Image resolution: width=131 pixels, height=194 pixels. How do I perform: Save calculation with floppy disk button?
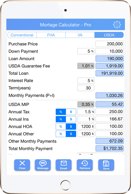(x=106, y=165)
